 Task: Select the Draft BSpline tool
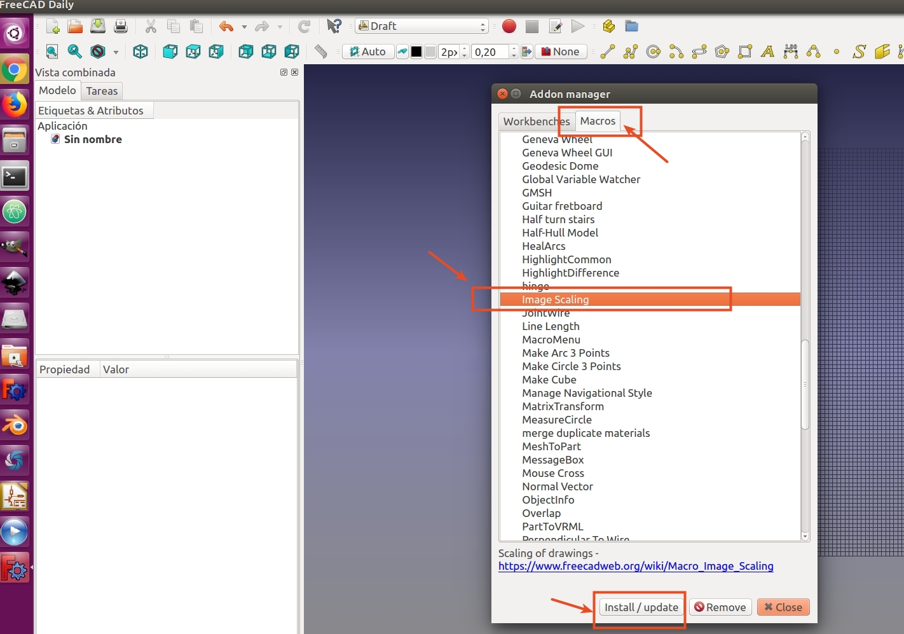coord(814,52)
